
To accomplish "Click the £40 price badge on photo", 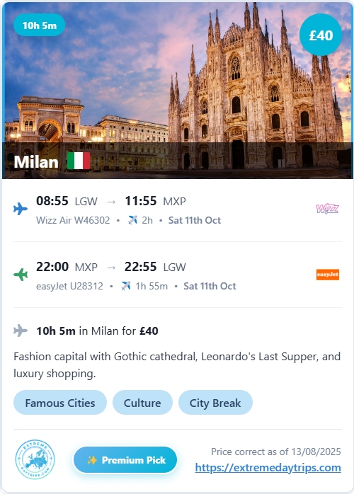I will 321,35.
